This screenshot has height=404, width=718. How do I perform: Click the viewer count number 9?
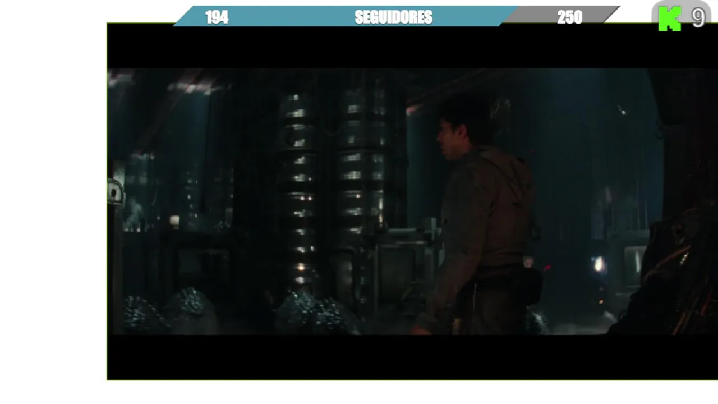point(698,18)
